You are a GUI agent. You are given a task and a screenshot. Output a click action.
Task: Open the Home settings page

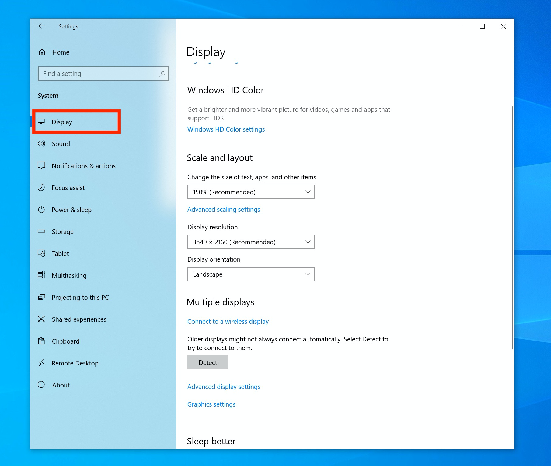click(103, 52)
